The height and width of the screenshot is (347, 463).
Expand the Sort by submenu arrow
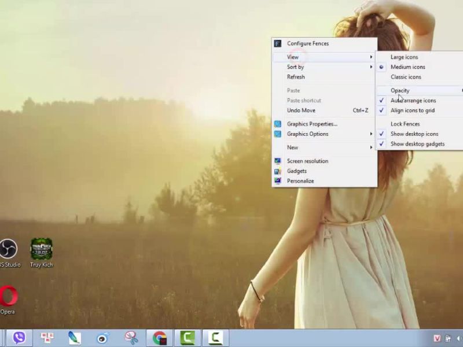pos(371,67)
